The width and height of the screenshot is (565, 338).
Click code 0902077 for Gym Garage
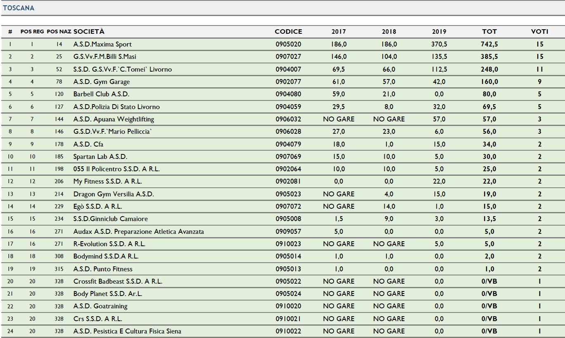(x=288, y=82)
